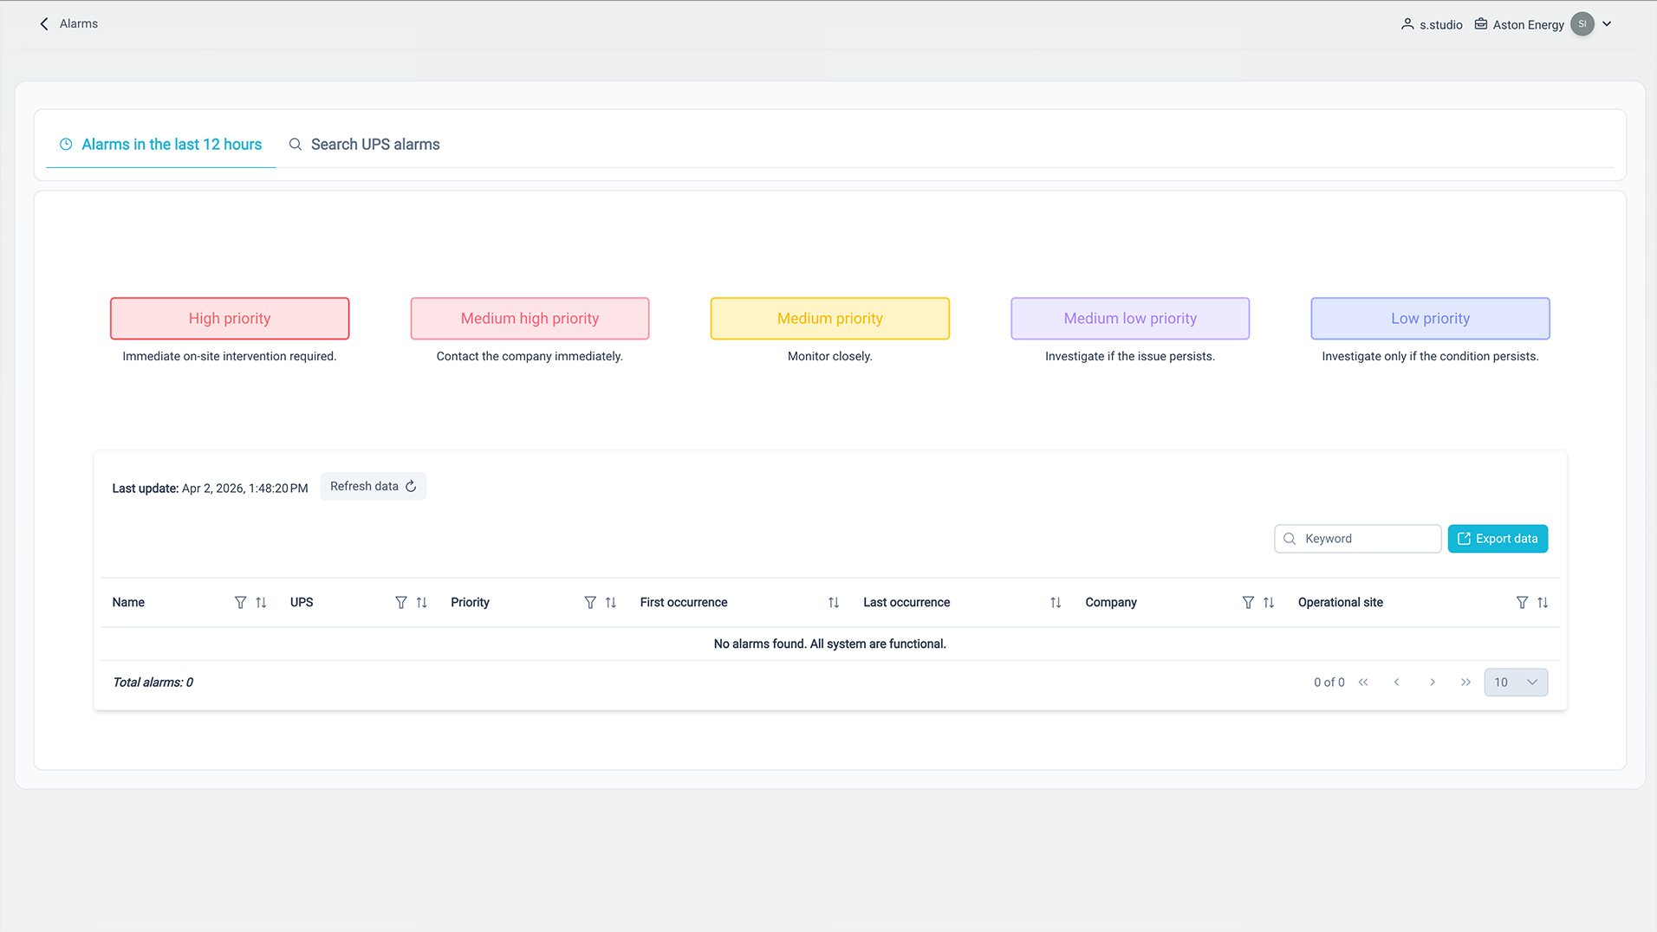Viewport: 1657px width, 932px height.
Task: Sort by Last occurrence column
Action: tap(1056, 603)
